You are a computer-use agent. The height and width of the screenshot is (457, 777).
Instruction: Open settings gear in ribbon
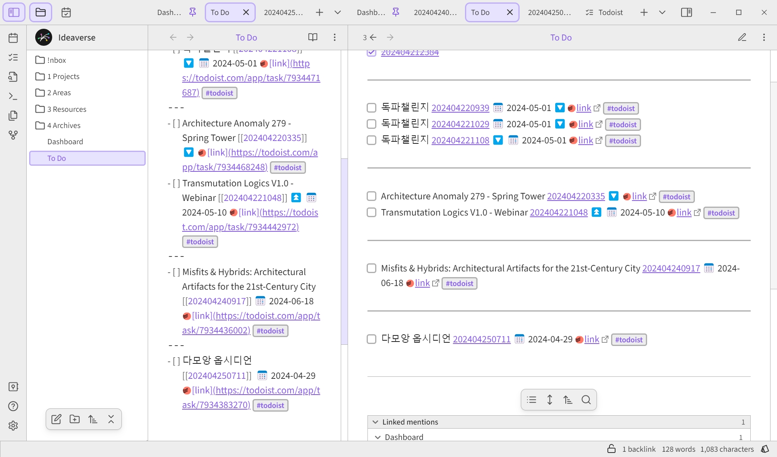point(13,425)
